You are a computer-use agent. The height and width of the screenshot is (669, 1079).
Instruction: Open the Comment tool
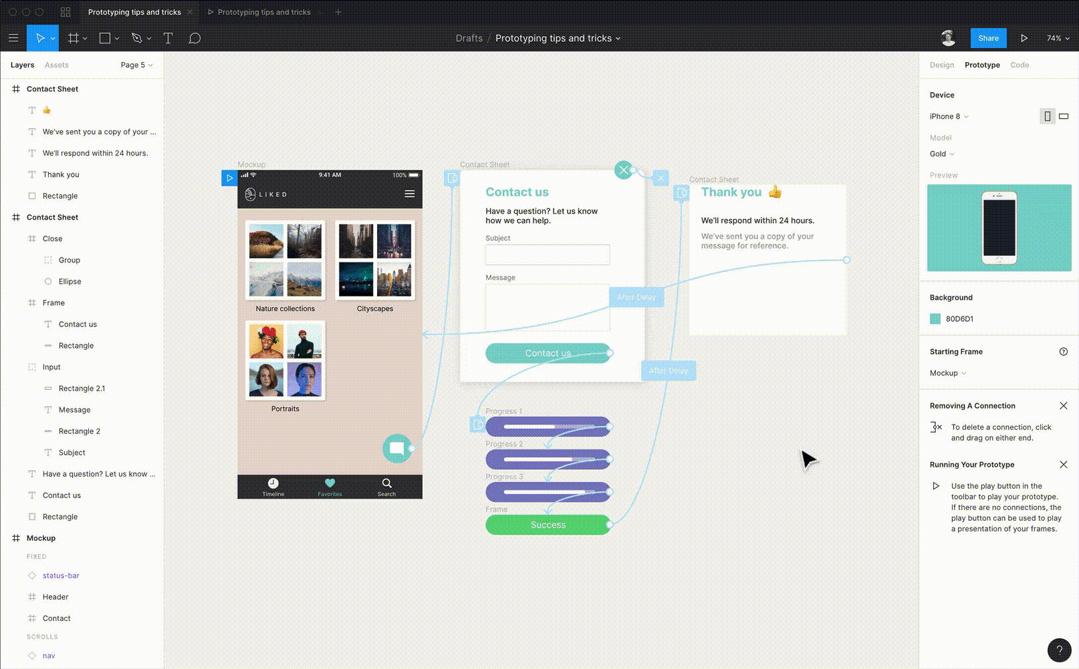point(195,38)
